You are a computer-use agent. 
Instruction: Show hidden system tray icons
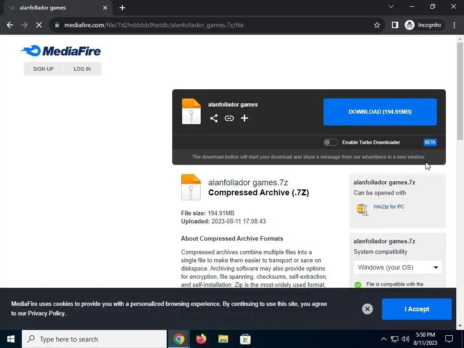pos(383,339)
